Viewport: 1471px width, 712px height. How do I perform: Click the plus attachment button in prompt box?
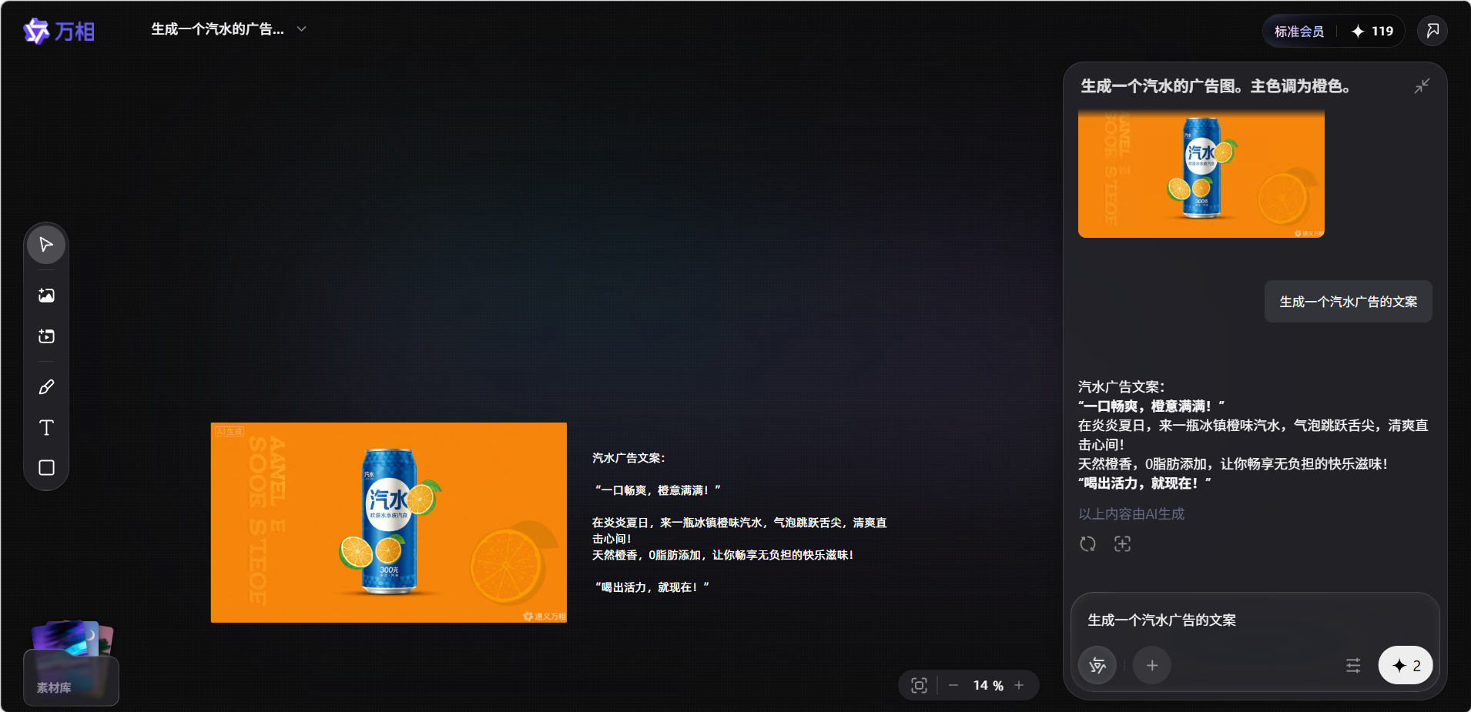point(1152,666)
